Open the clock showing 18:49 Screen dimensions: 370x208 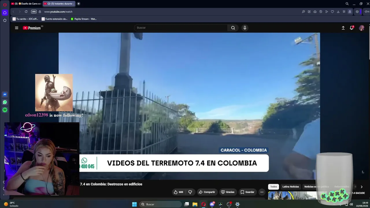coord(362,204)
